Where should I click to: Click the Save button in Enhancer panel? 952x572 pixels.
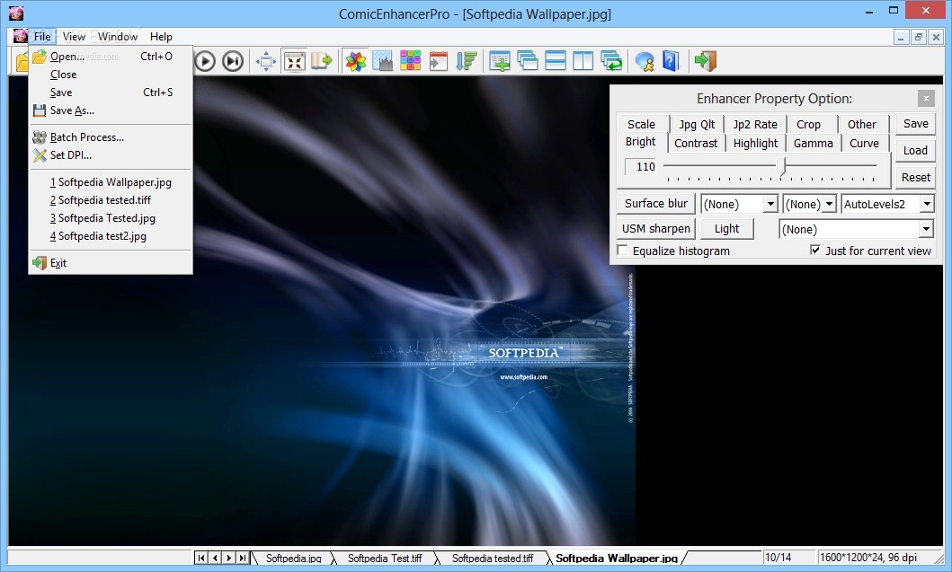click(x=915, y=124)
